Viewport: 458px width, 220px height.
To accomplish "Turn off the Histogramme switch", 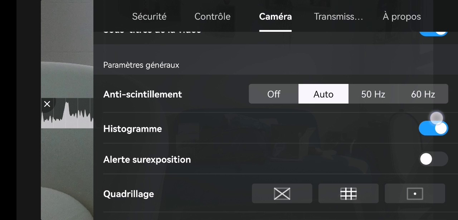I will tap(433, 128).
